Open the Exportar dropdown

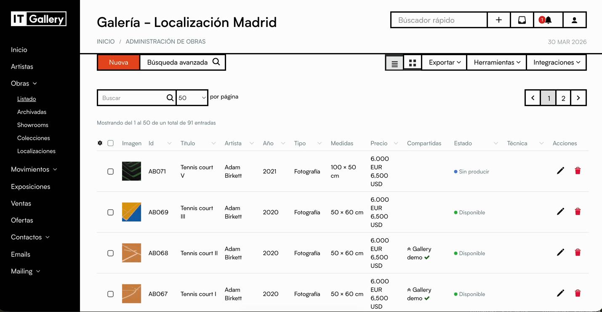click(445, 62)
